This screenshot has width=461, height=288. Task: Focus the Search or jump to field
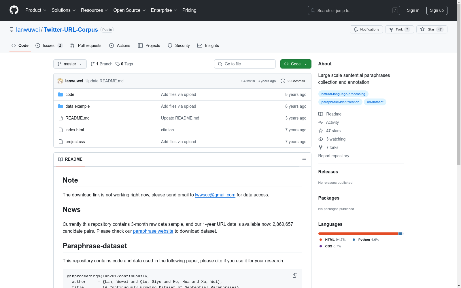pos(354,10)
